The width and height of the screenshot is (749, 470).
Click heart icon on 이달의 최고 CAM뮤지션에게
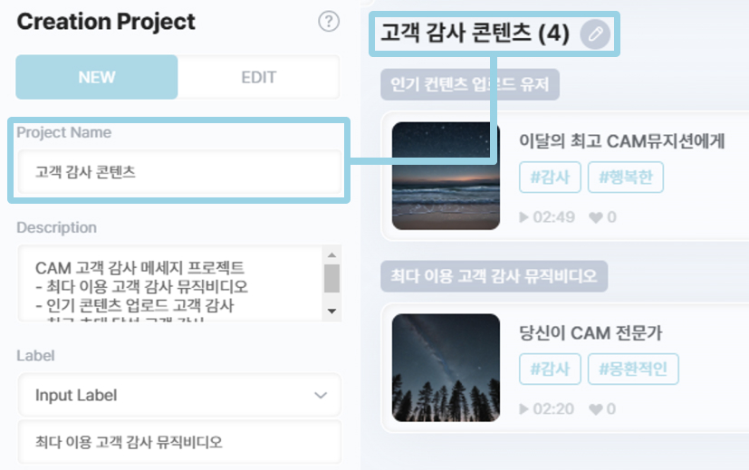(595, 217)
